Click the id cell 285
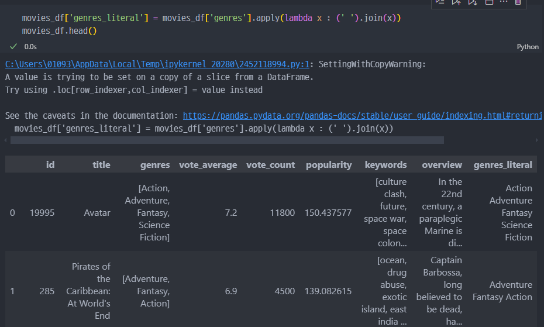 pos(47,291)
